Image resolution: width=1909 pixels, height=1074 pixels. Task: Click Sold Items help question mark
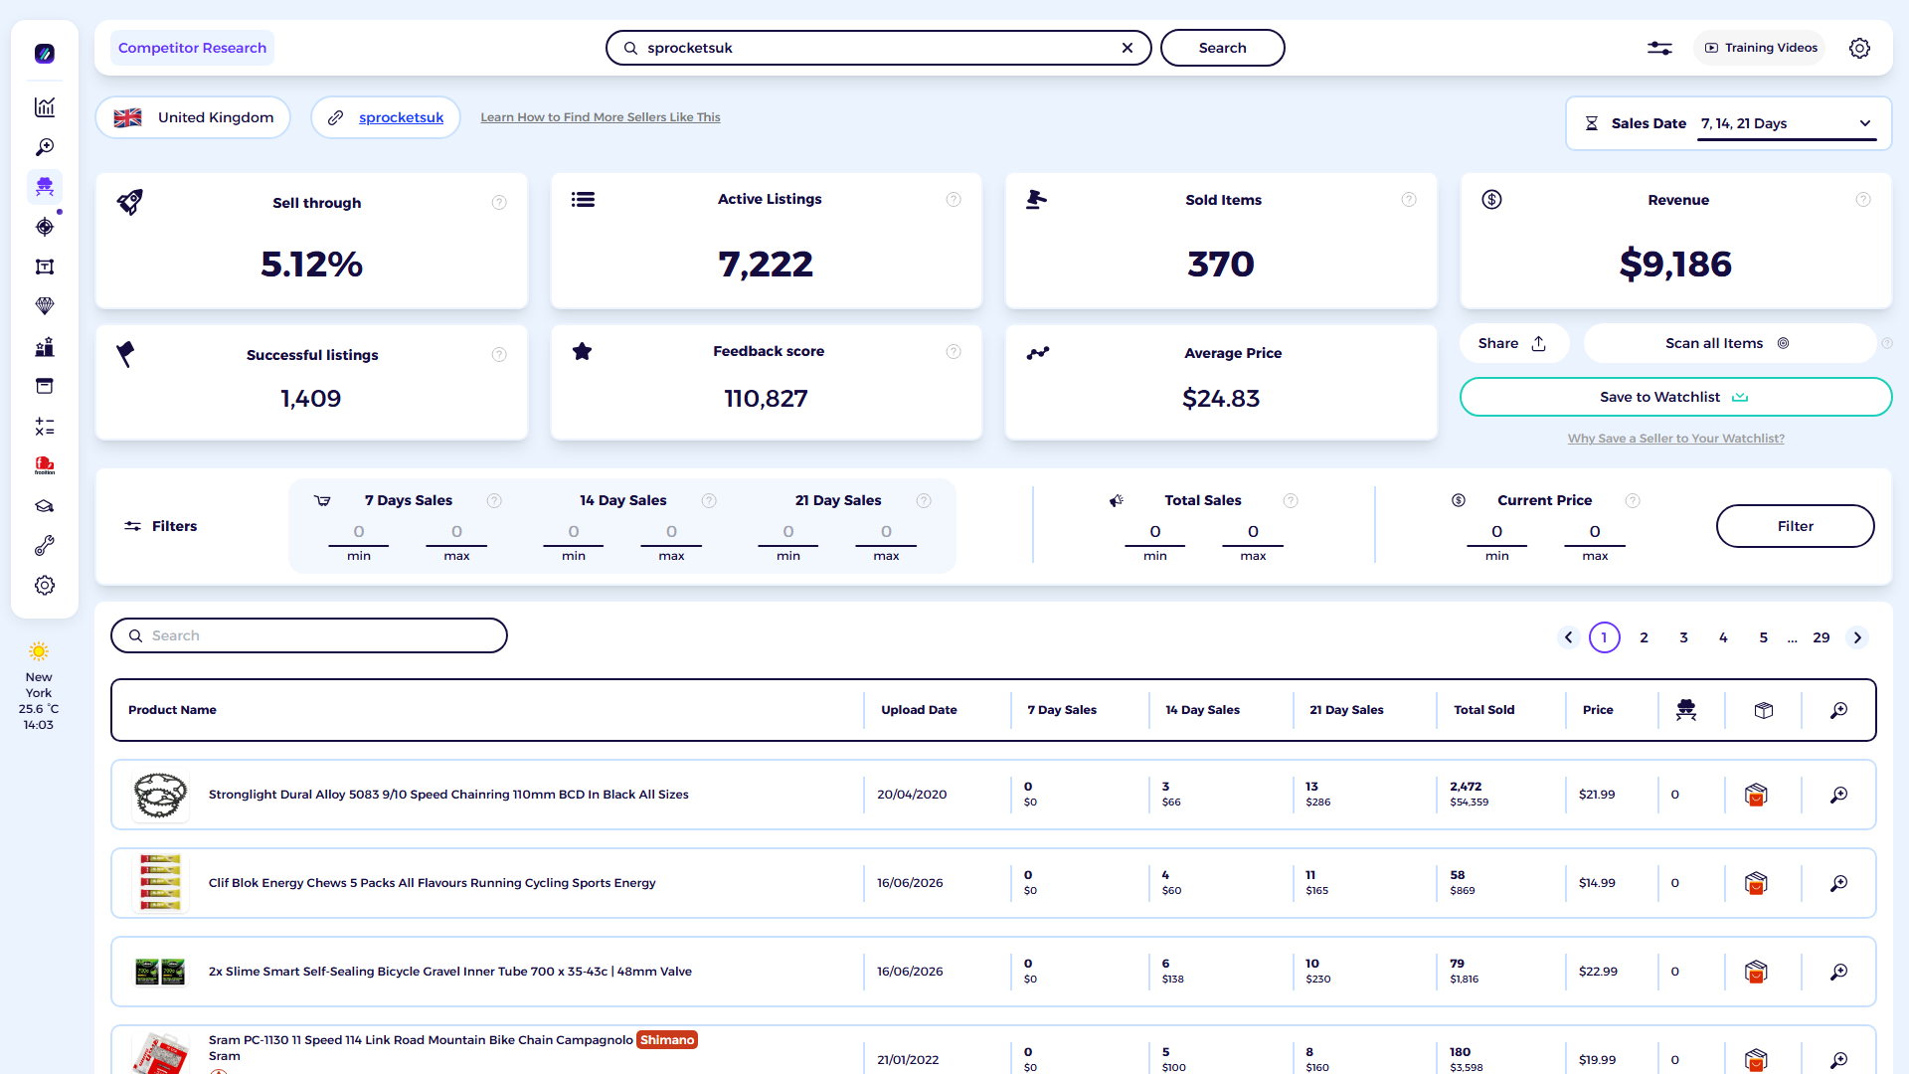pos(1409,200)
